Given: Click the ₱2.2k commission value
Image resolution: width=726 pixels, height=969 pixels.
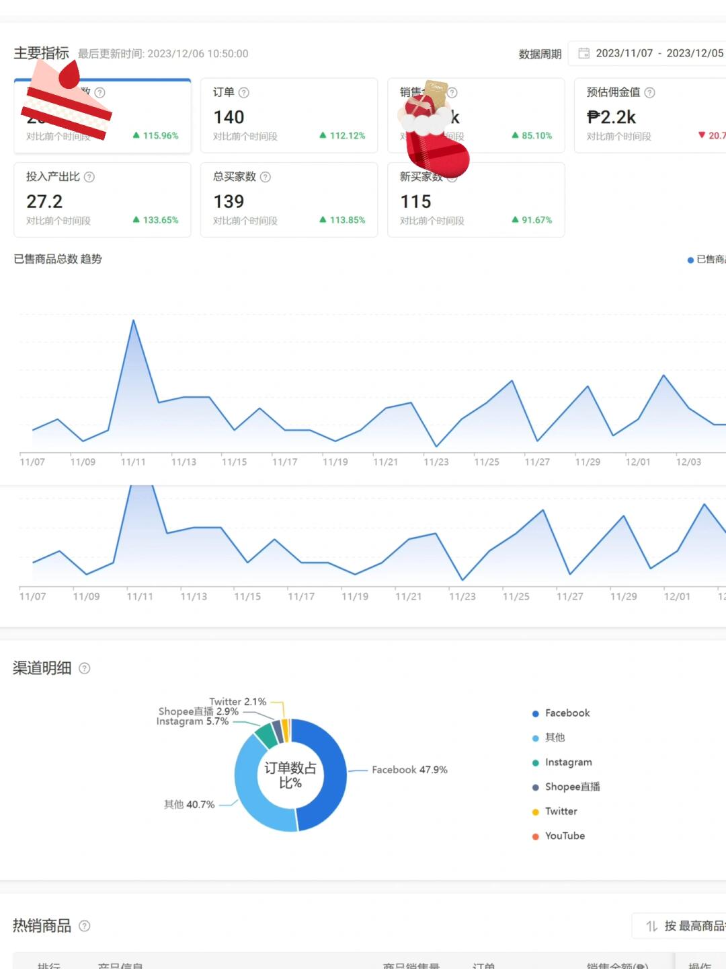Looking at the screenshot, I should coord(611,117).
